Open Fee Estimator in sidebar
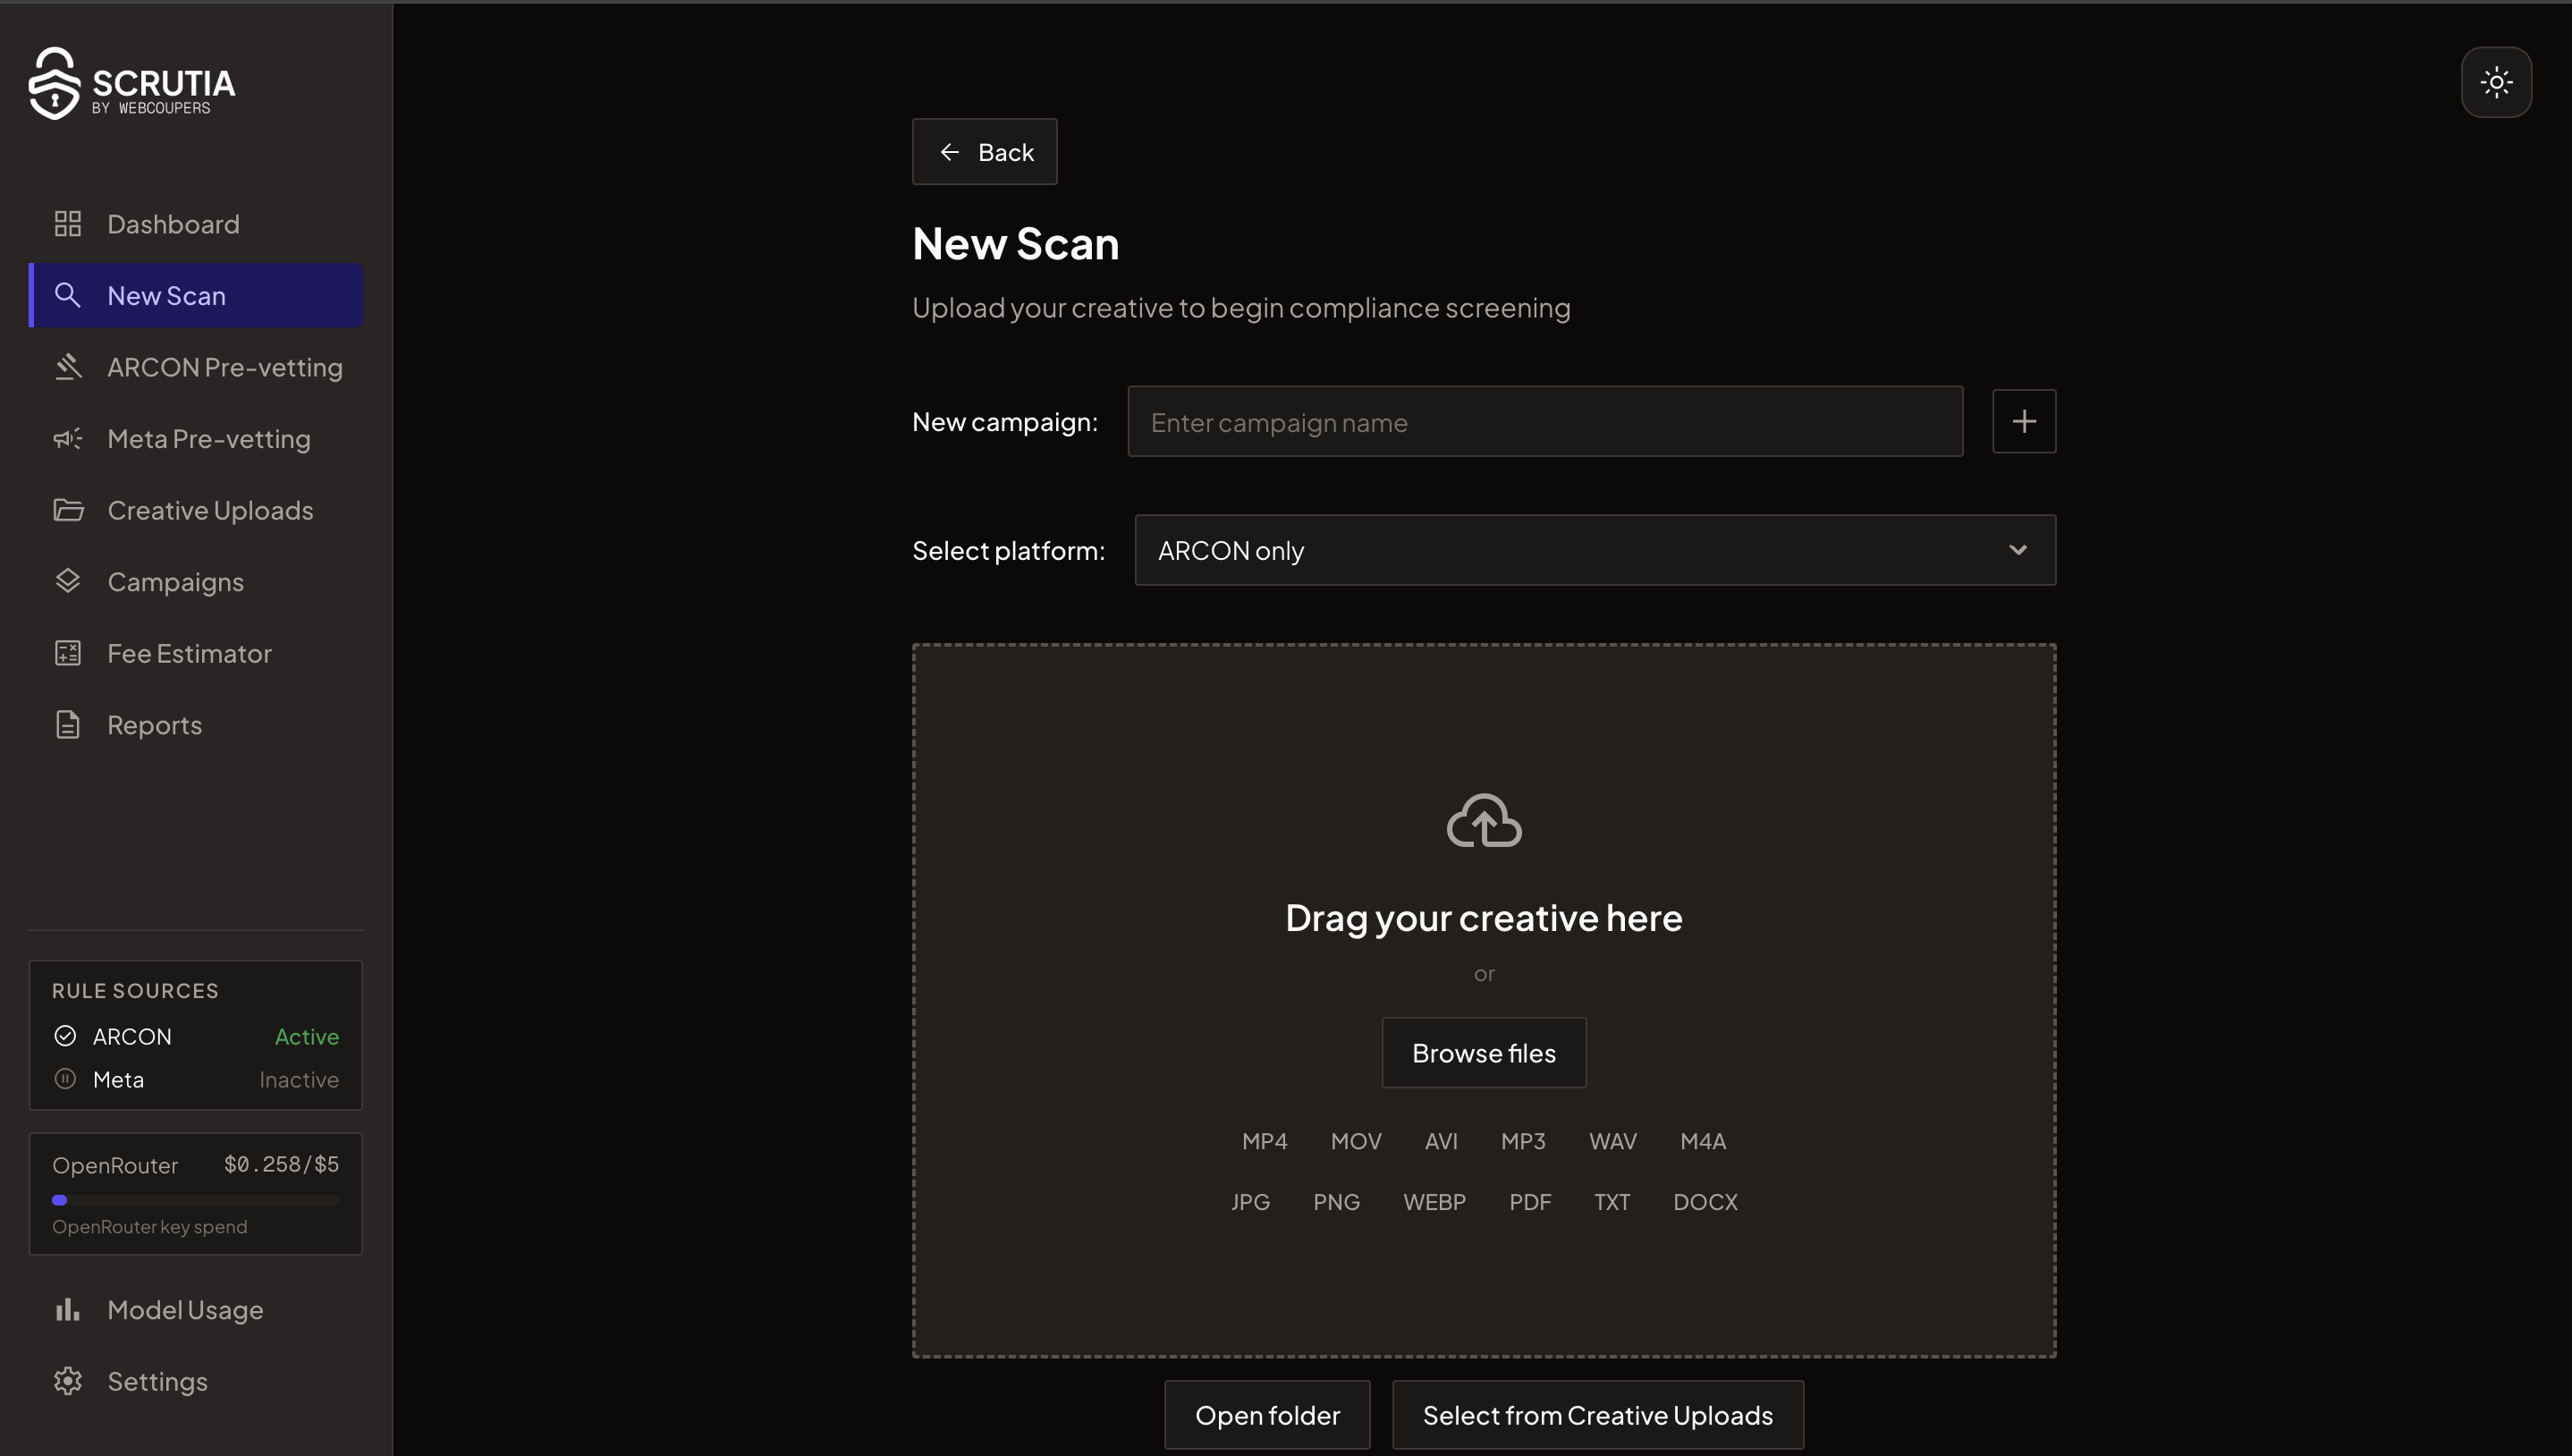Screen dimensions: 2572x1456 196,653
